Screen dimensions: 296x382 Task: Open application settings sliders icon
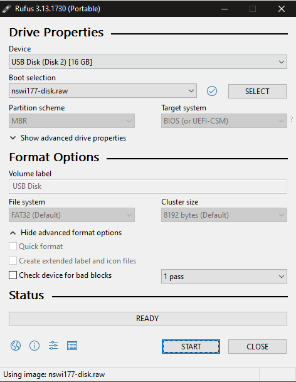(x=53, y=346)
